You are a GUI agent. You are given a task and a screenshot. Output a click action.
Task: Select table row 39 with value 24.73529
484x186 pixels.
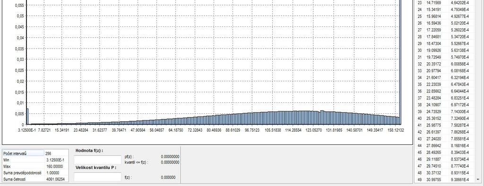click(x=444, y=111)
